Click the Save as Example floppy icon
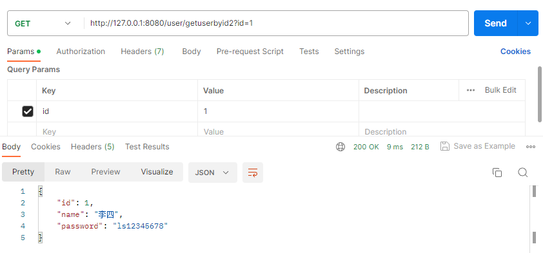The image size is (543, 253). pyautogui.click(x=444, y=146)
